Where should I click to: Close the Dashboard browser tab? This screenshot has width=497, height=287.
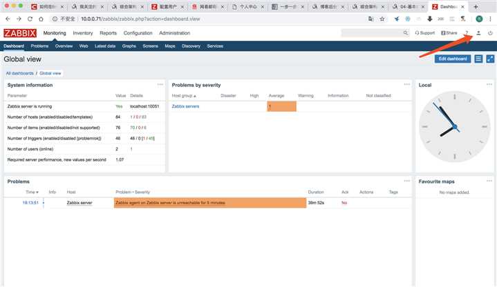[462, 7]
